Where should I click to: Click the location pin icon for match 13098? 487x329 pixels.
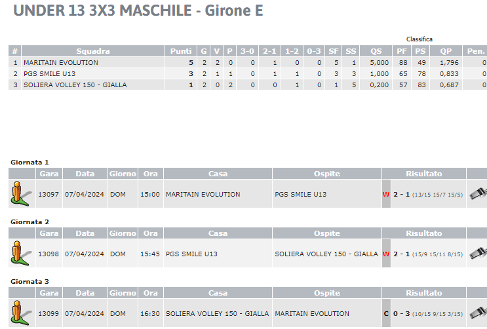pyautogui.click(x=21, y=254)
